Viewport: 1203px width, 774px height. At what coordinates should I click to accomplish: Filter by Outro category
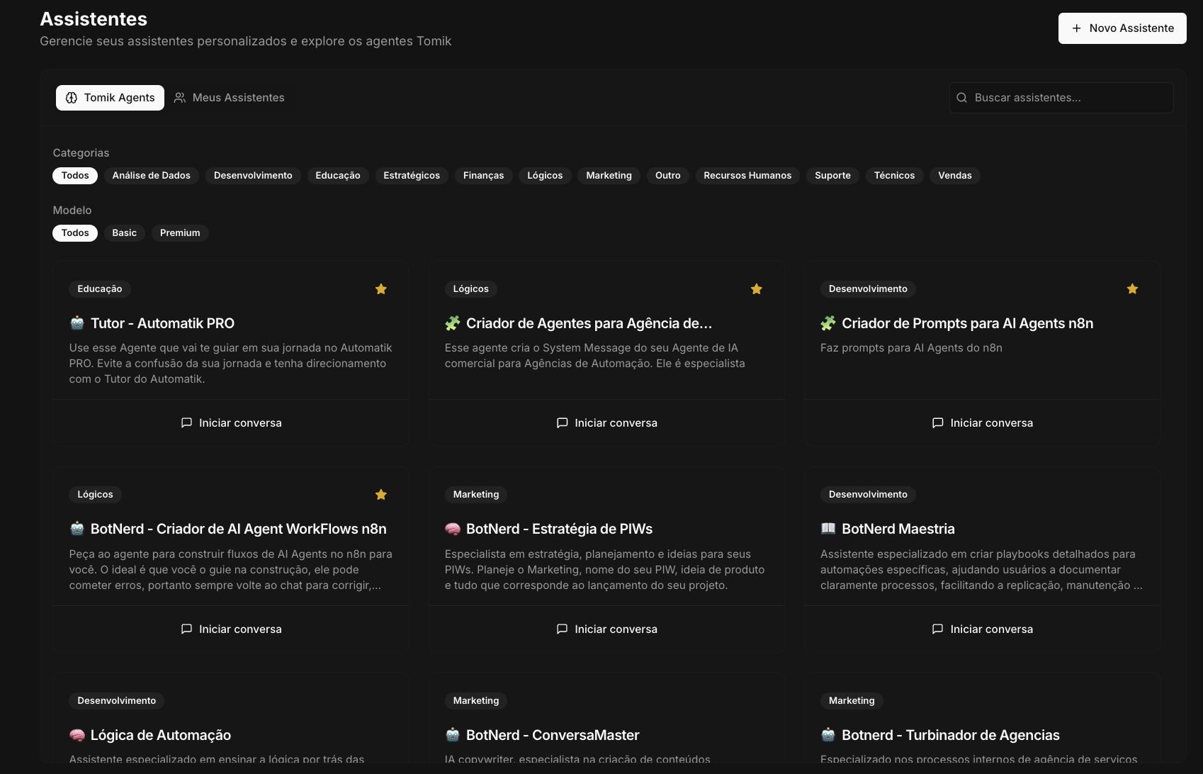668,176
